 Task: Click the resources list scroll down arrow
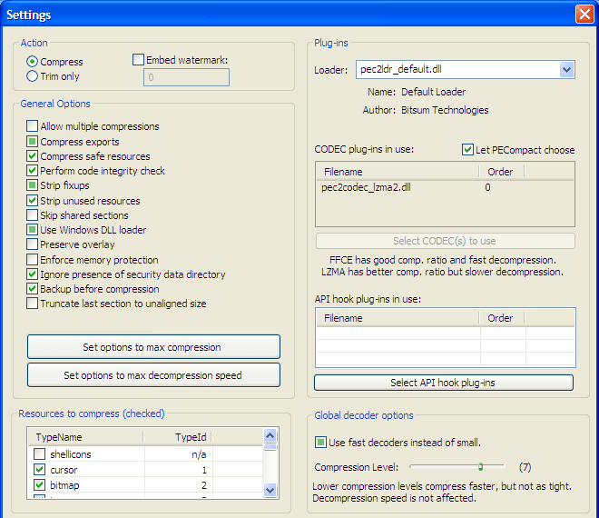(270, 490)
